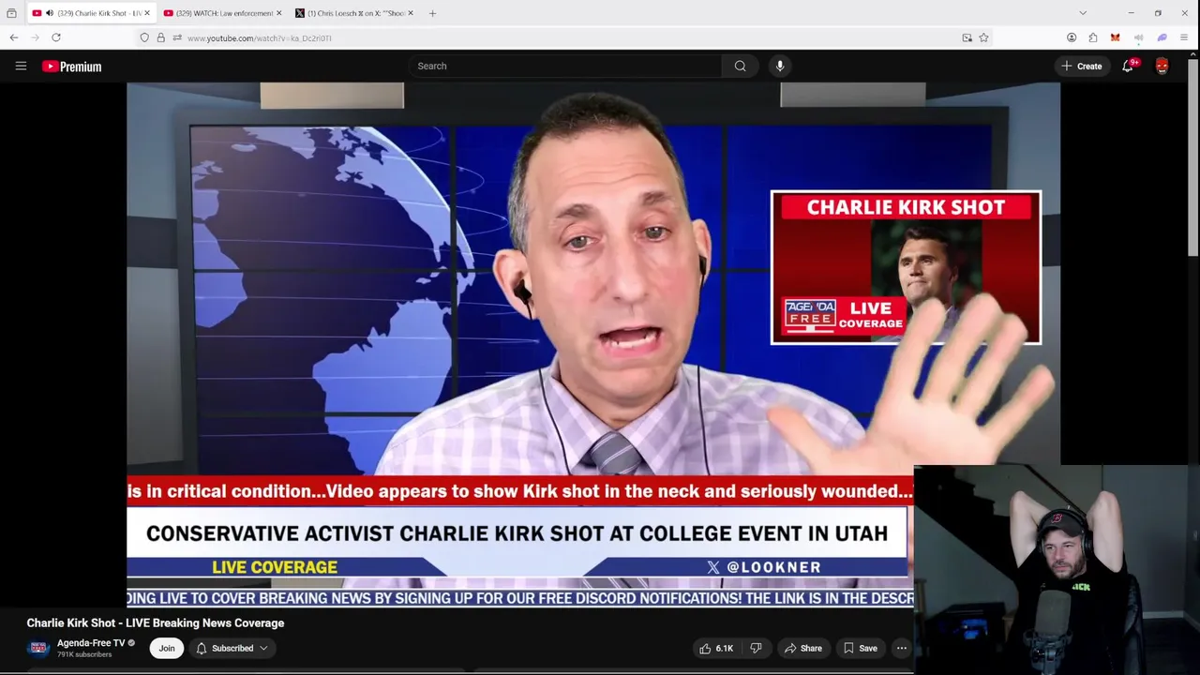
Task: Click the '791K subscribers' text
Action: [x=84, y=654]
